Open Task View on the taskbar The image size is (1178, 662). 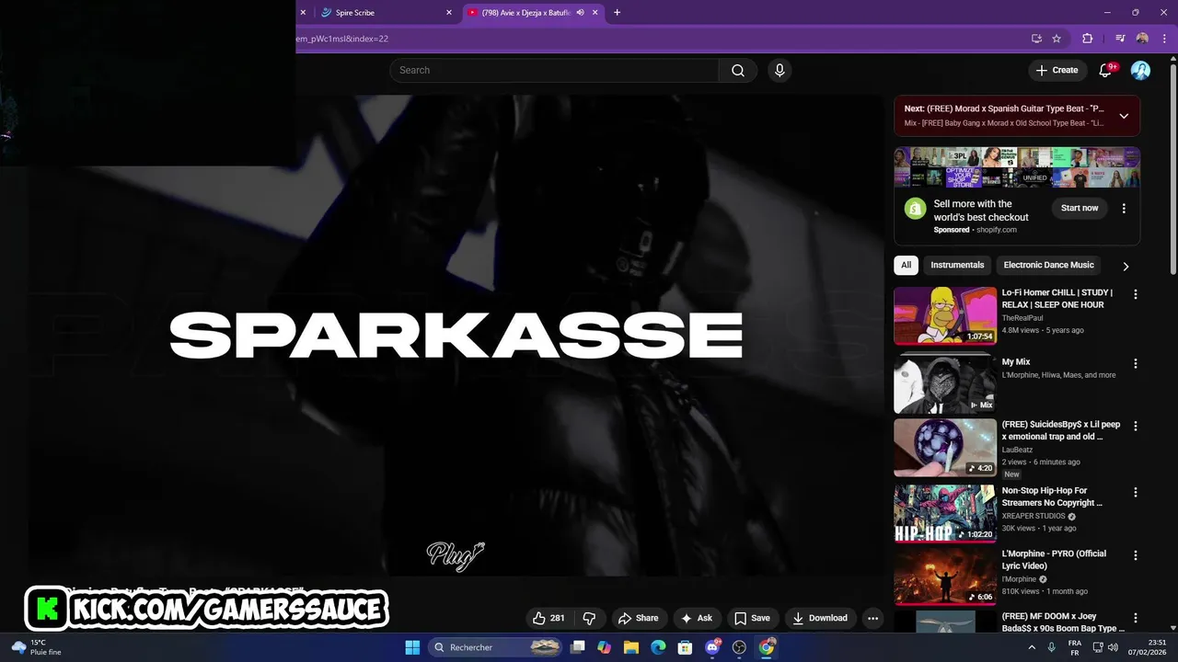click(x=578, y=647)
